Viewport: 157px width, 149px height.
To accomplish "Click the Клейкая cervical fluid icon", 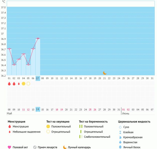I will [120, 132].
